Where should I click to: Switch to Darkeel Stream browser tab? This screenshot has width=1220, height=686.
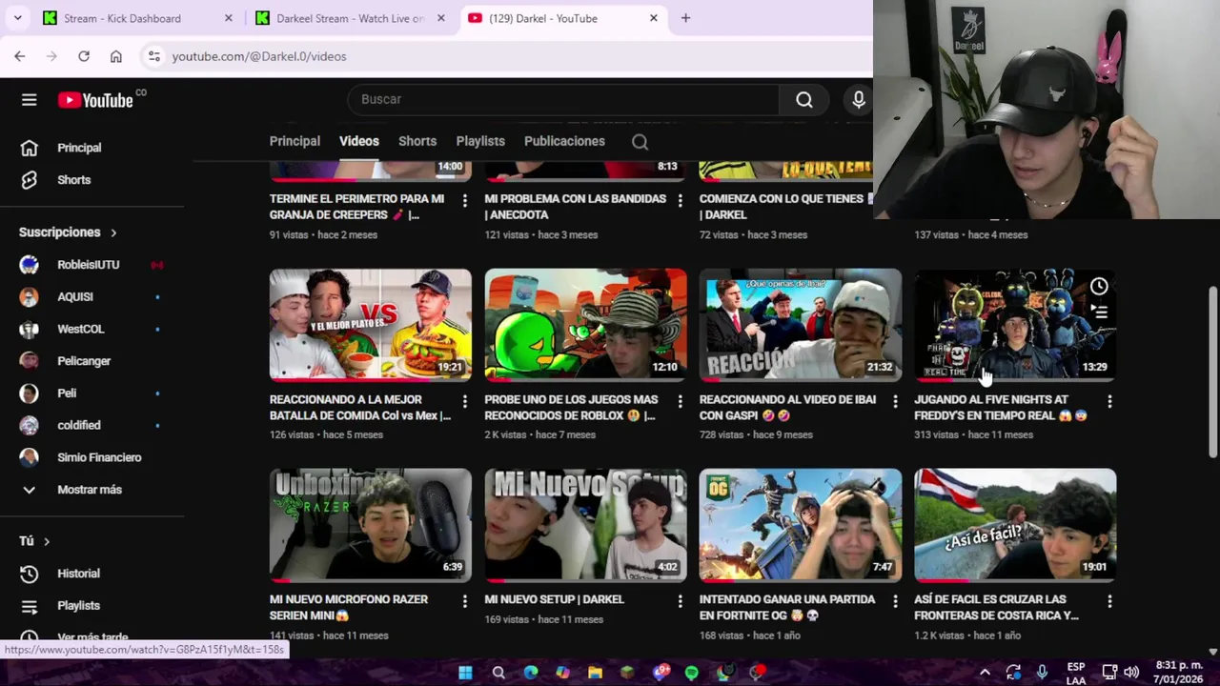(x=351, y=18)
